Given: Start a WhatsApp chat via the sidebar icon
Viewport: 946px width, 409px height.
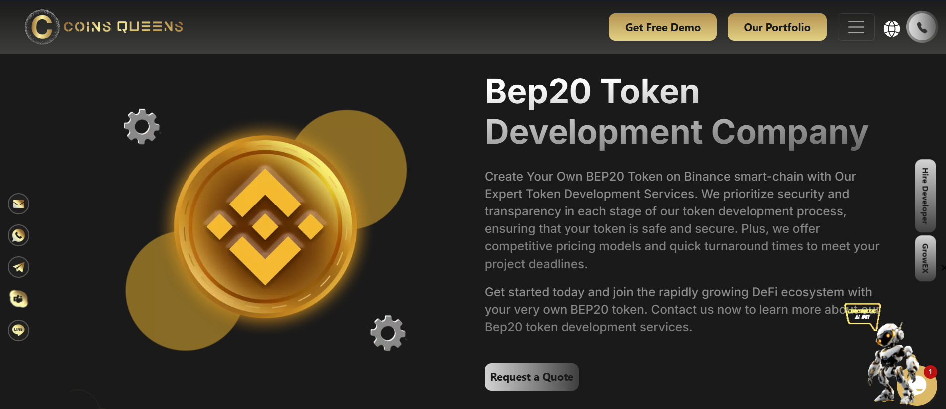Looking at the screenshot, I should point(18,235).
